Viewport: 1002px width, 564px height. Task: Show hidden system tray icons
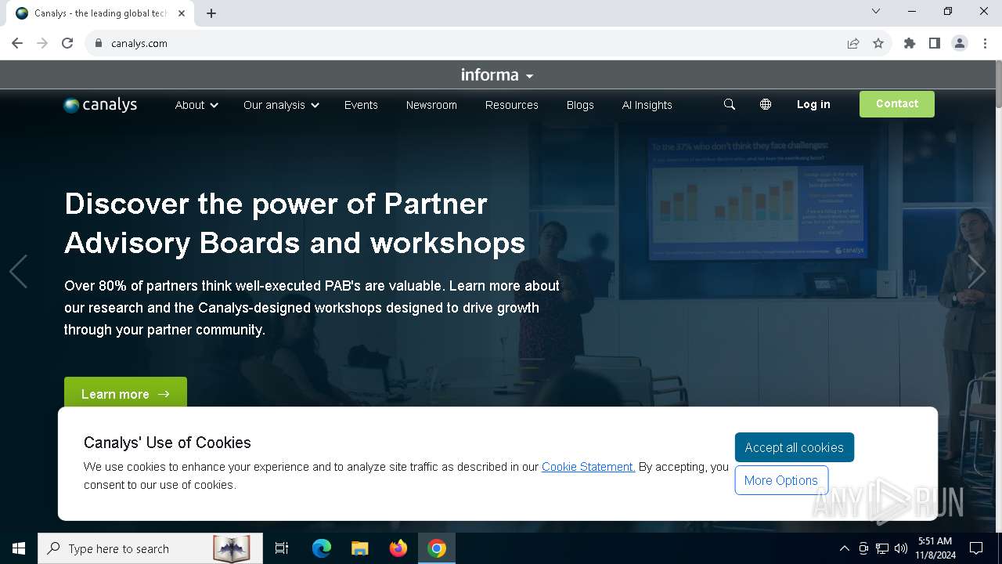click(x=844, y=548)
